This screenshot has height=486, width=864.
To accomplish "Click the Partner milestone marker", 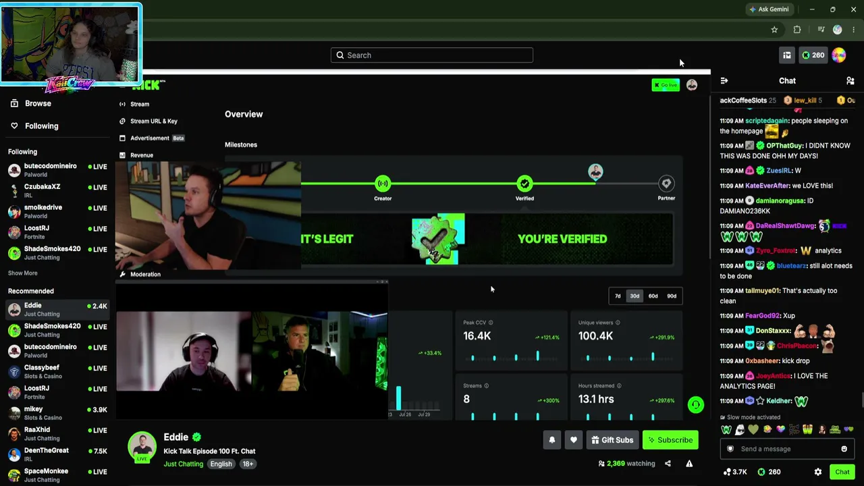I will click(666, 184).
